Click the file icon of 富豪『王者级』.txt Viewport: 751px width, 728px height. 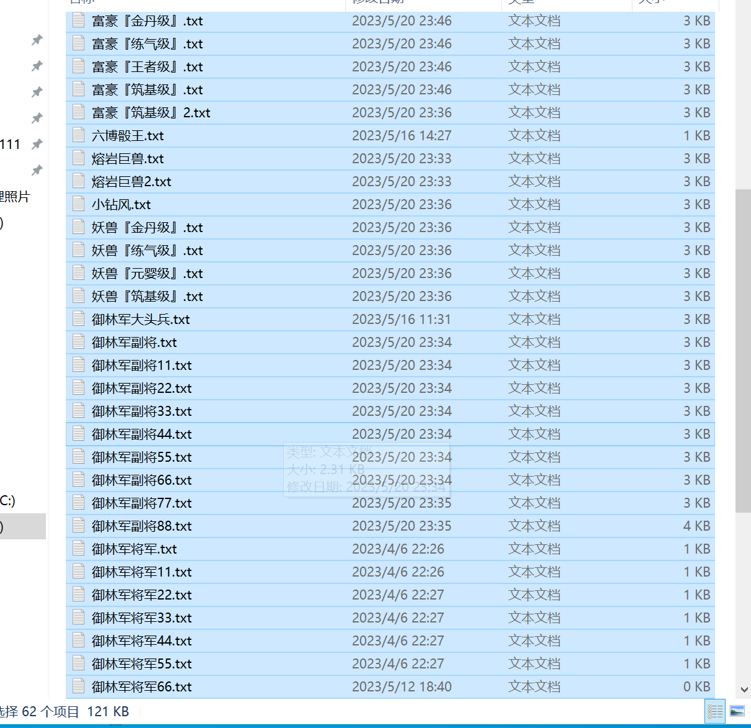click(78, 66)
